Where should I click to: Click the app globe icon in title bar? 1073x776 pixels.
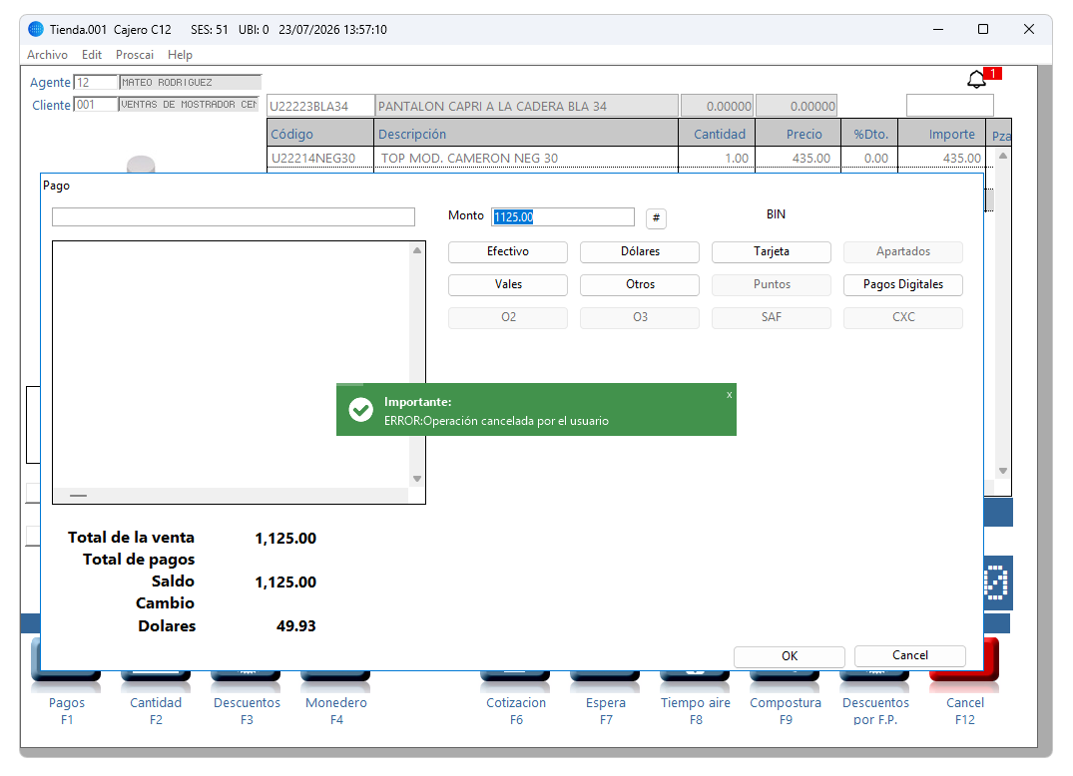[36, 29]
